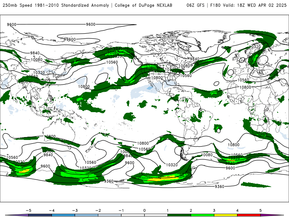Click the colorbar label "0"
This screenshot has width=289, height=217.
144,210
